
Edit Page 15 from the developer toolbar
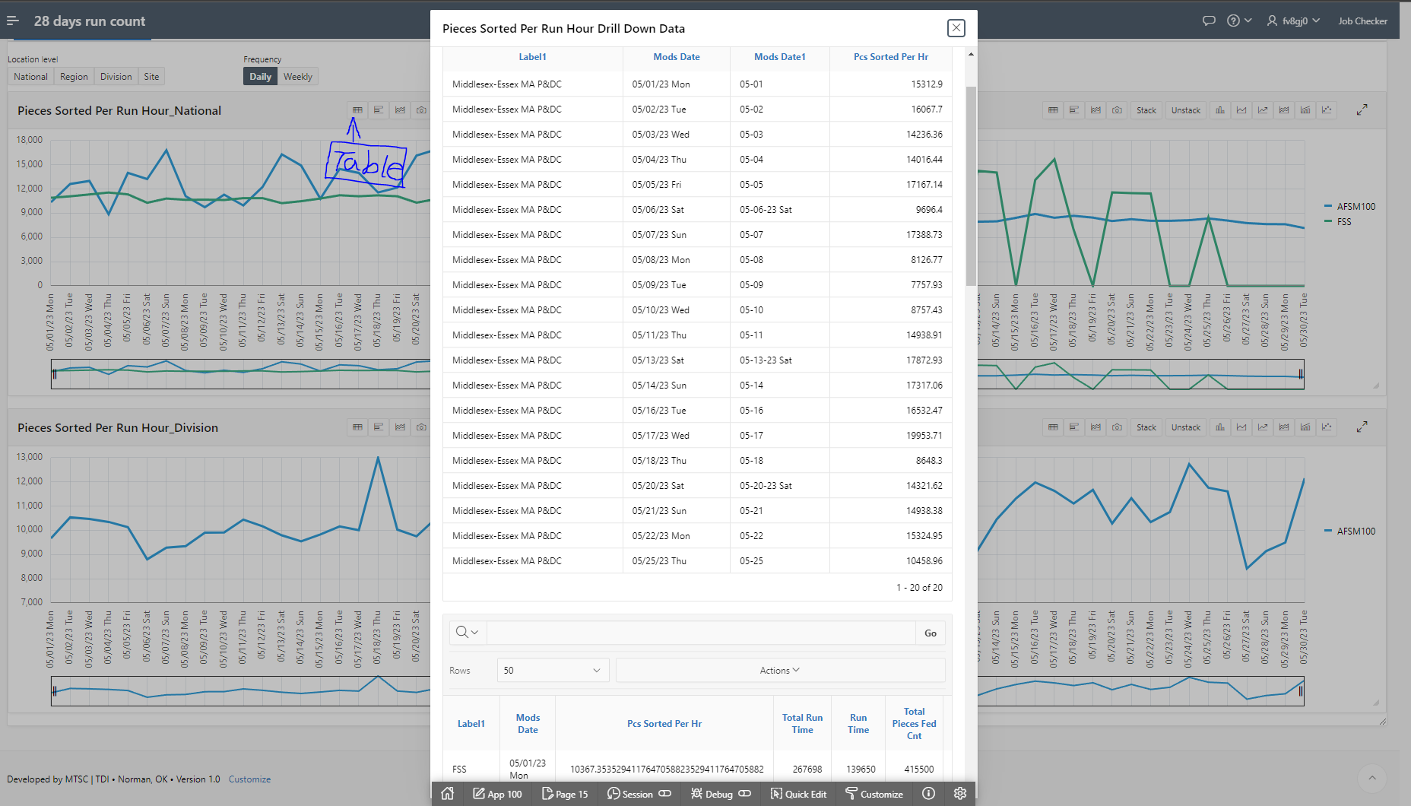[x=564, y=794]
